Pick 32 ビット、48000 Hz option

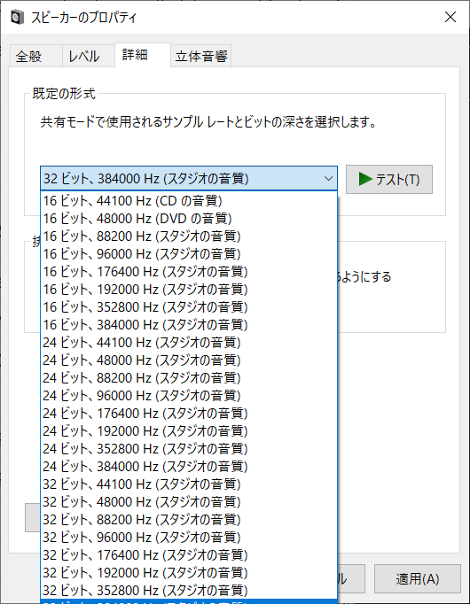189,502
